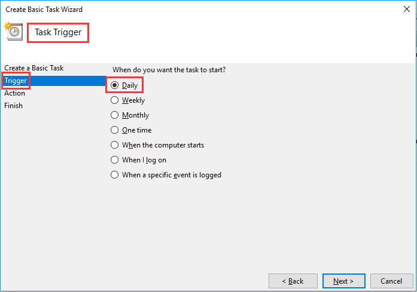Click the Weekly option label text

133,100
